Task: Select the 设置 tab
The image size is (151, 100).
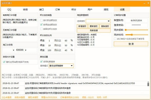Action: point(122,10)
